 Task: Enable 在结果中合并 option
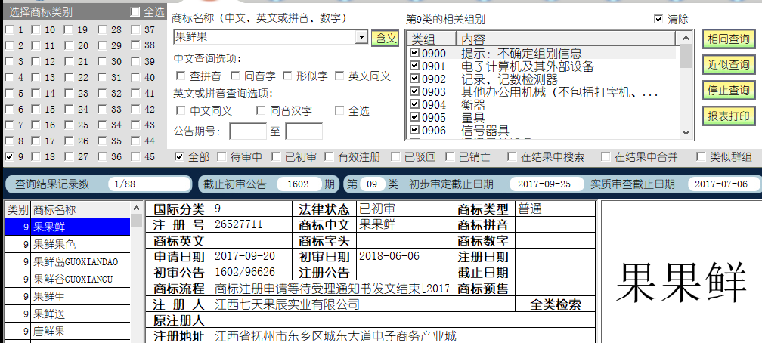pos(606,157)
